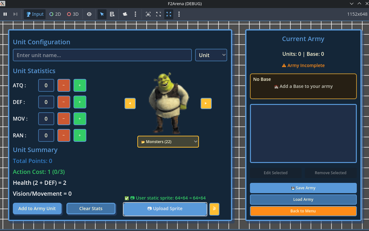Click the 'Units: 0 | Base: 0' text
The width and height of the screenshot is (369, 231).
click(303, 54)
